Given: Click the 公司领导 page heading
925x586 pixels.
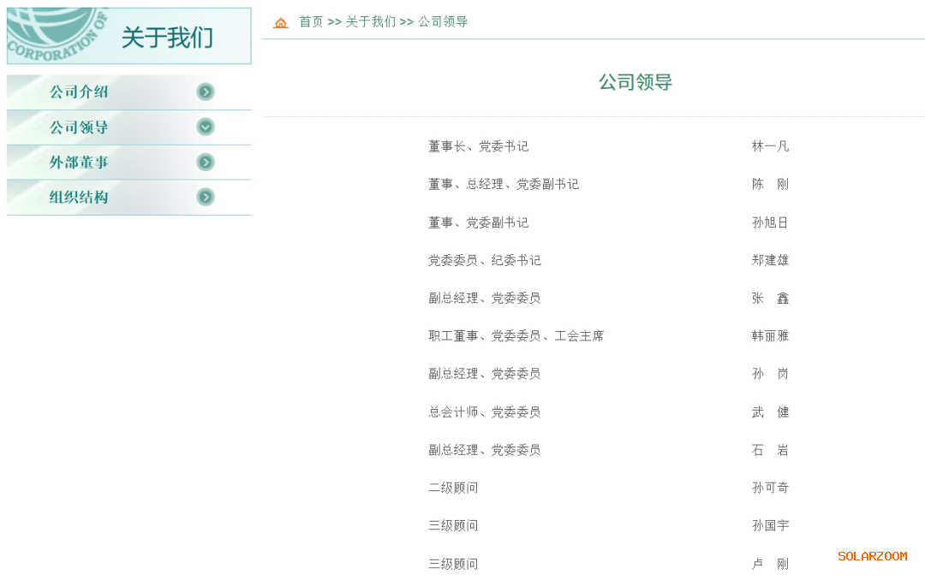Looking at the screenshot, I should point(635,82).
